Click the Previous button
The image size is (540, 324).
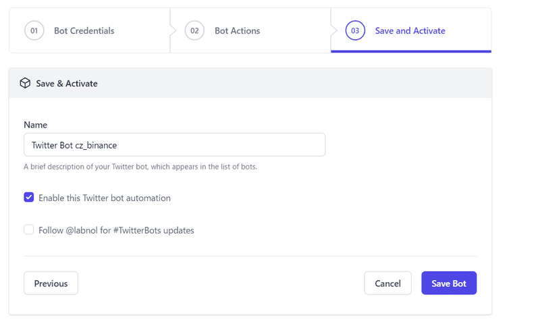[x=51, y=283]
